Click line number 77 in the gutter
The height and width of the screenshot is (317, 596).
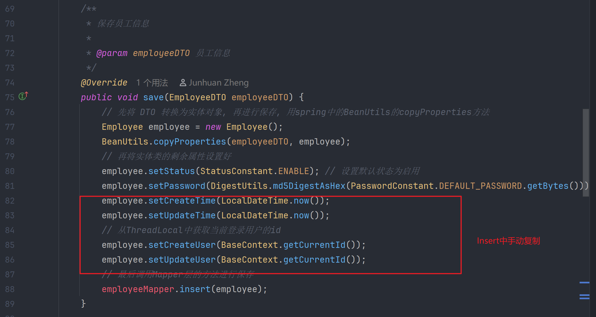pyautogui.click(x=10, y=127)
